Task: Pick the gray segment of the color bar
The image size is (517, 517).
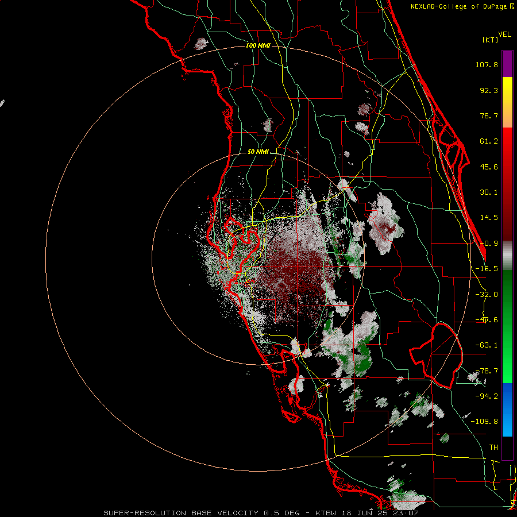Action: [x=507, y=255]
